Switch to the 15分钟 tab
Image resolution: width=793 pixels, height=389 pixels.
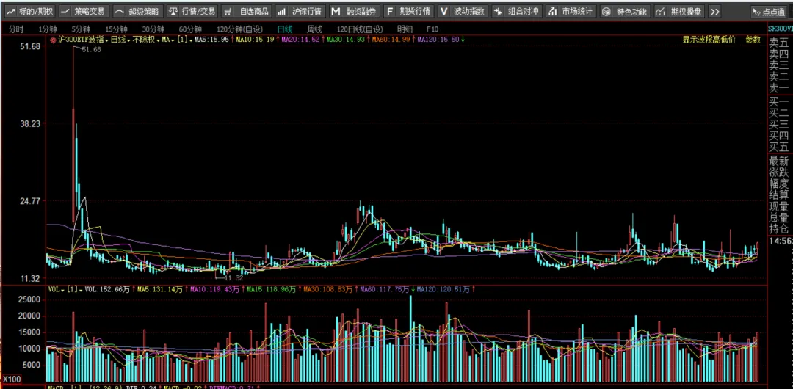(115, 29)
